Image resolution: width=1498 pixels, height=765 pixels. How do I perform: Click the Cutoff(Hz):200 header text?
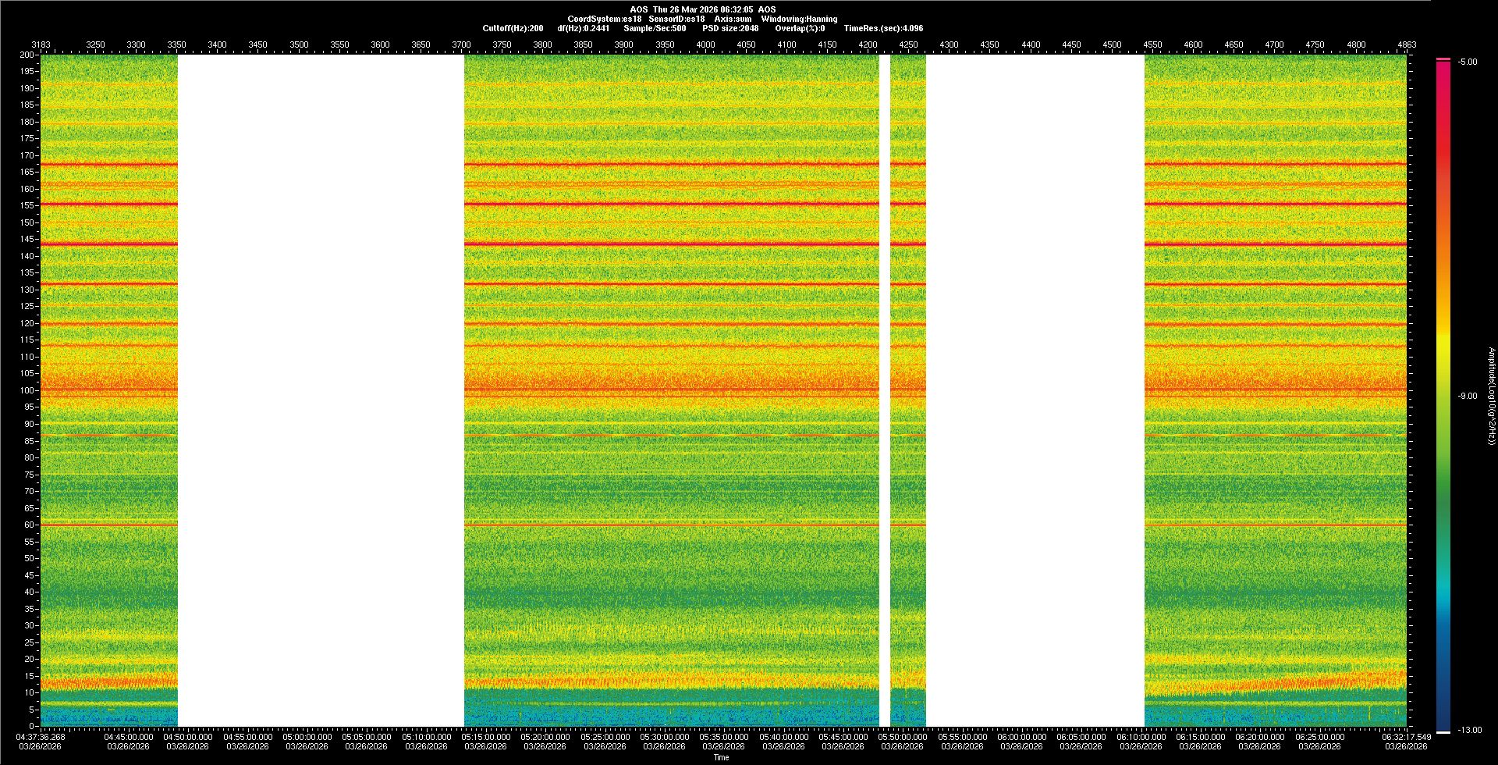pyautogui.click(x=513, y=28)
